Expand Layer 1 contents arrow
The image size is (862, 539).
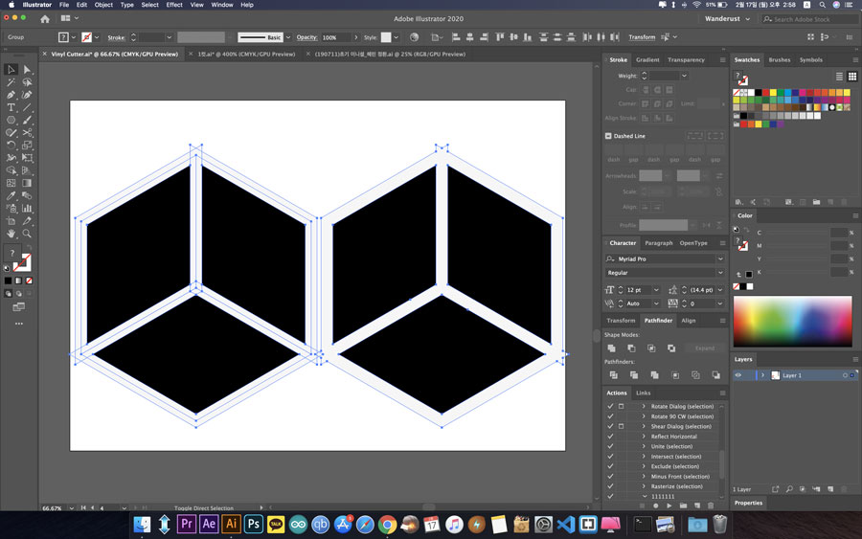pyautogui.click(x=762, y=375)
